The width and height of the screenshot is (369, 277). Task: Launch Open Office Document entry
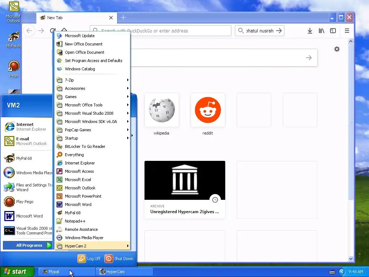click(92, 52)
